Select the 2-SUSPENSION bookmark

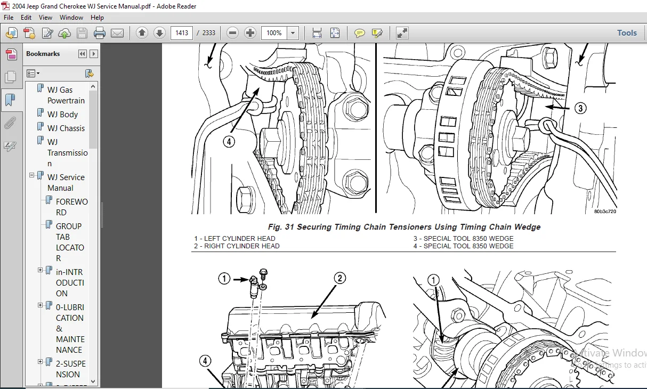pos(70,369)
